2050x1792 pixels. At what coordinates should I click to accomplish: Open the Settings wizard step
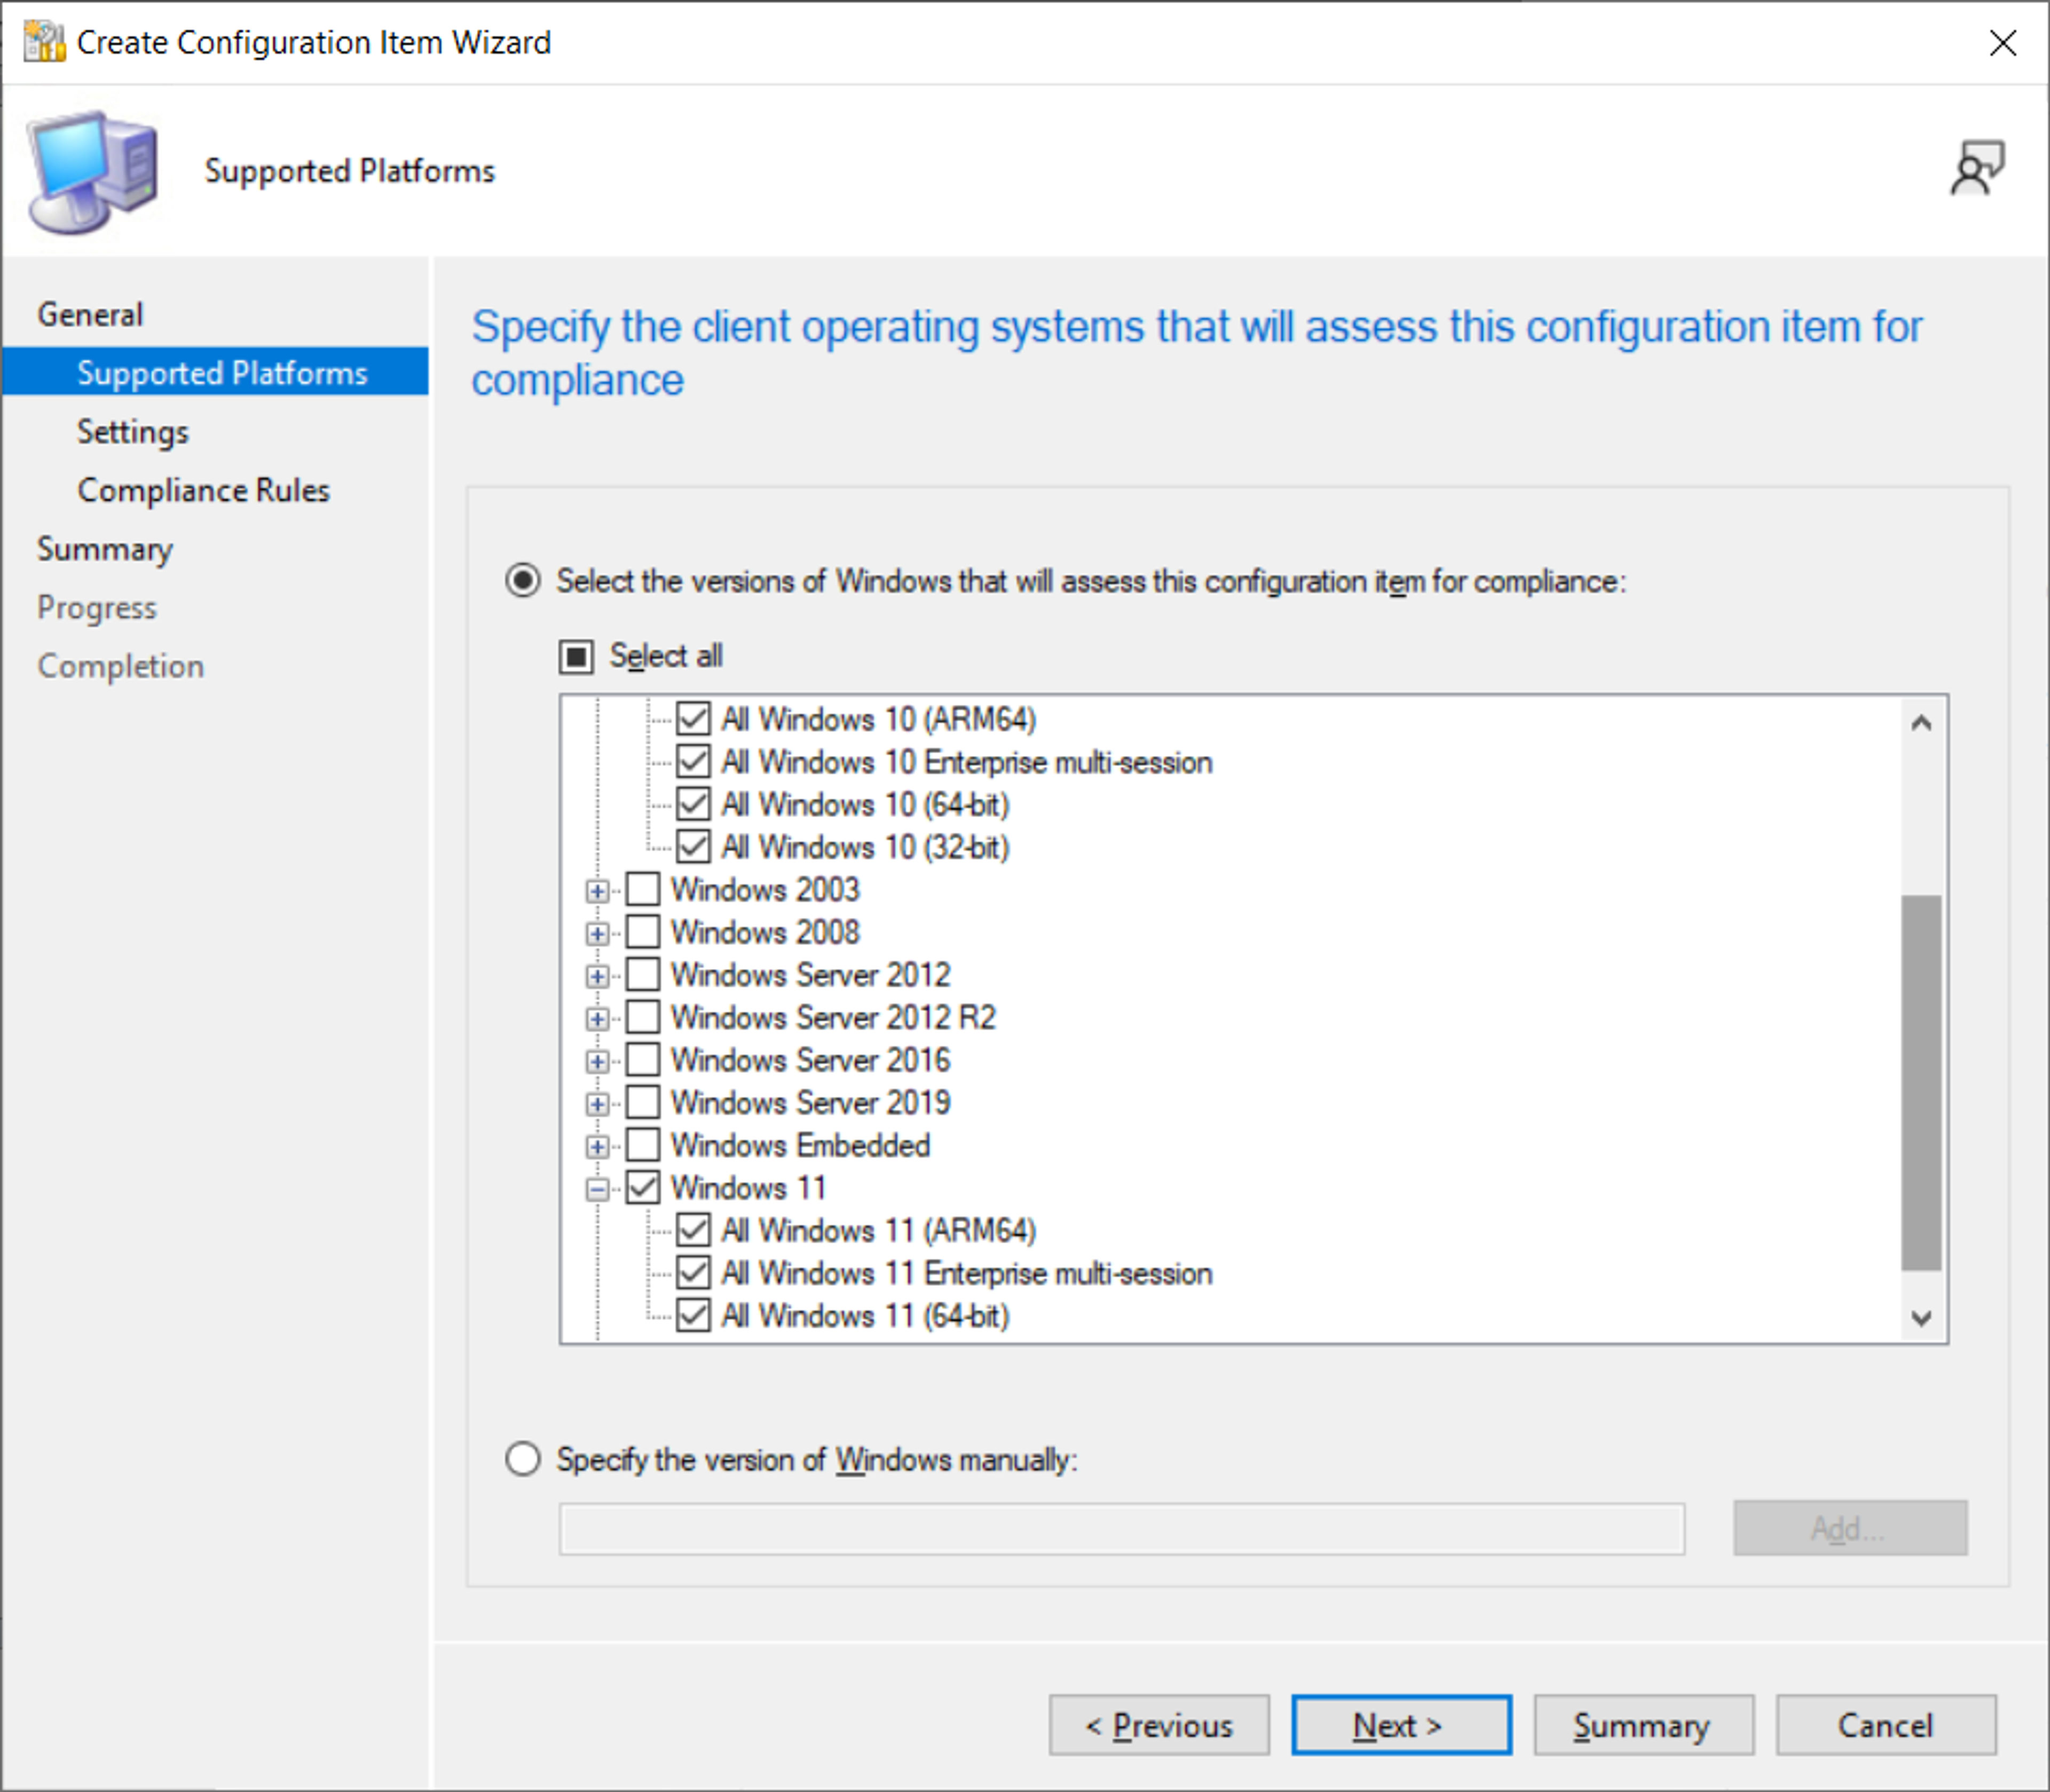(x=133, y=432)
